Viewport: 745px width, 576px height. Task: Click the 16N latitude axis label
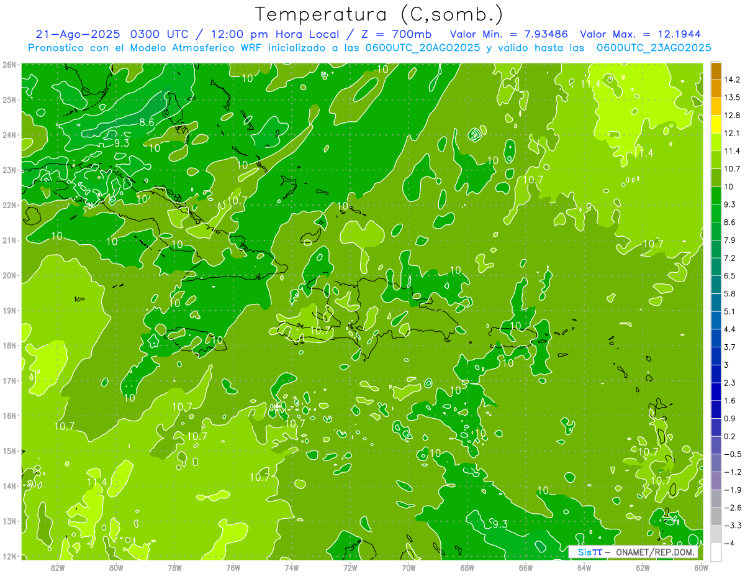[x=9, y=416]
